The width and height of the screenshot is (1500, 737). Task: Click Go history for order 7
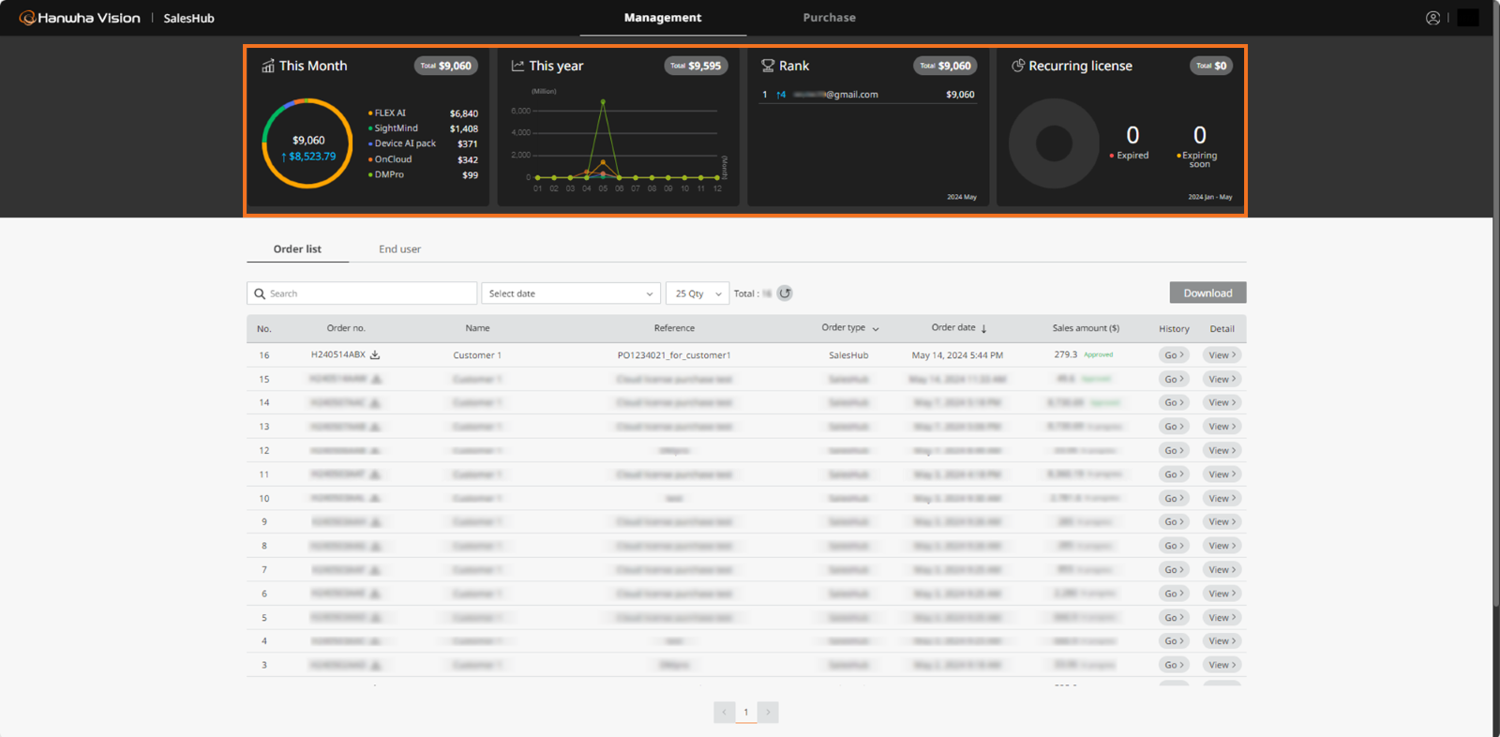1174,569
